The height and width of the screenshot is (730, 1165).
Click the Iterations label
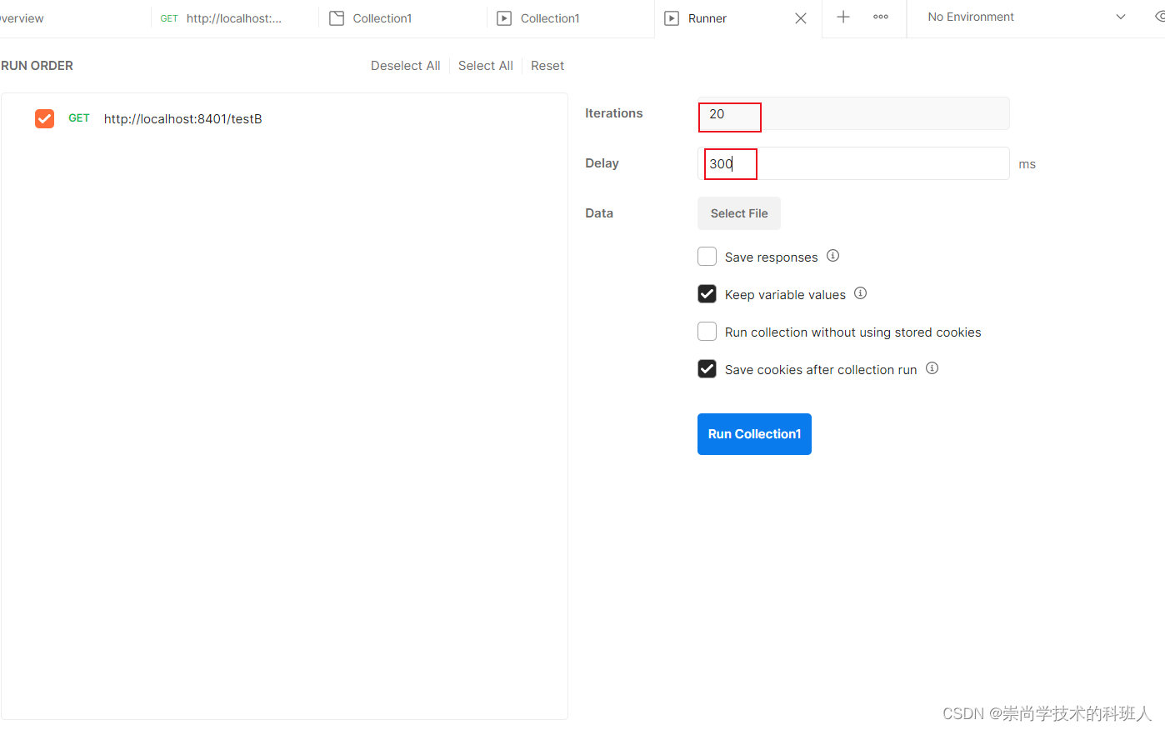614,113
